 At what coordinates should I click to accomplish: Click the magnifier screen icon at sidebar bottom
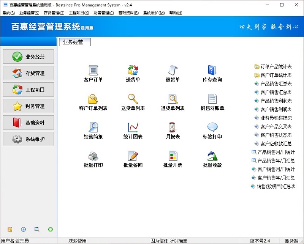pos(36,230)
